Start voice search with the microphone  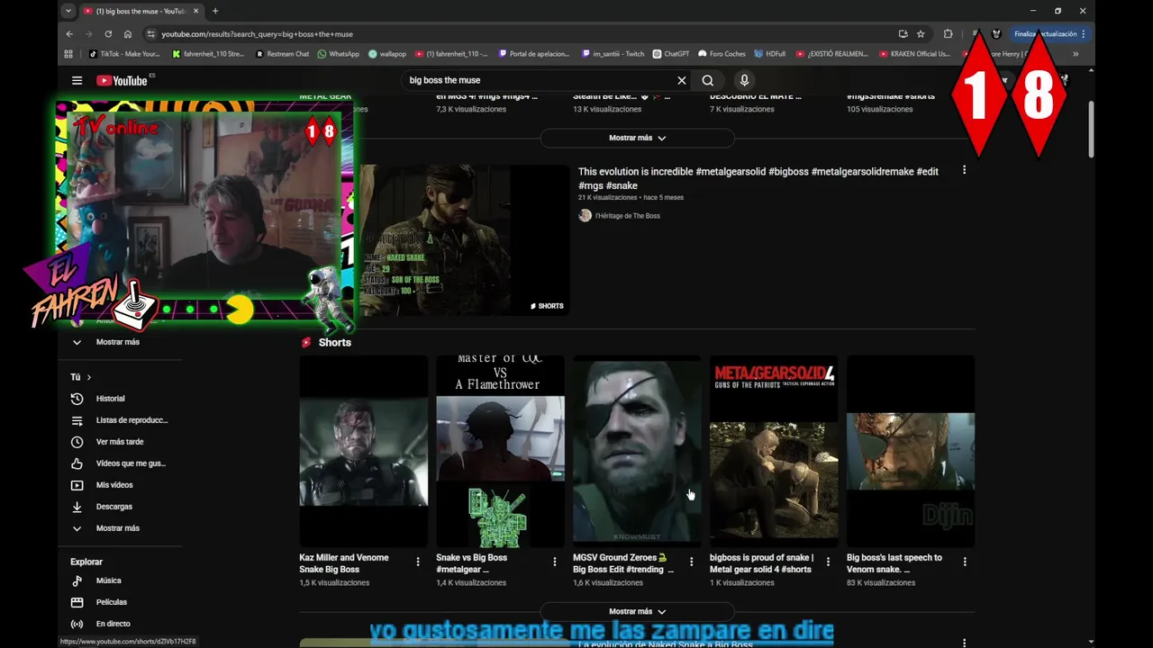tap(744, 80)
